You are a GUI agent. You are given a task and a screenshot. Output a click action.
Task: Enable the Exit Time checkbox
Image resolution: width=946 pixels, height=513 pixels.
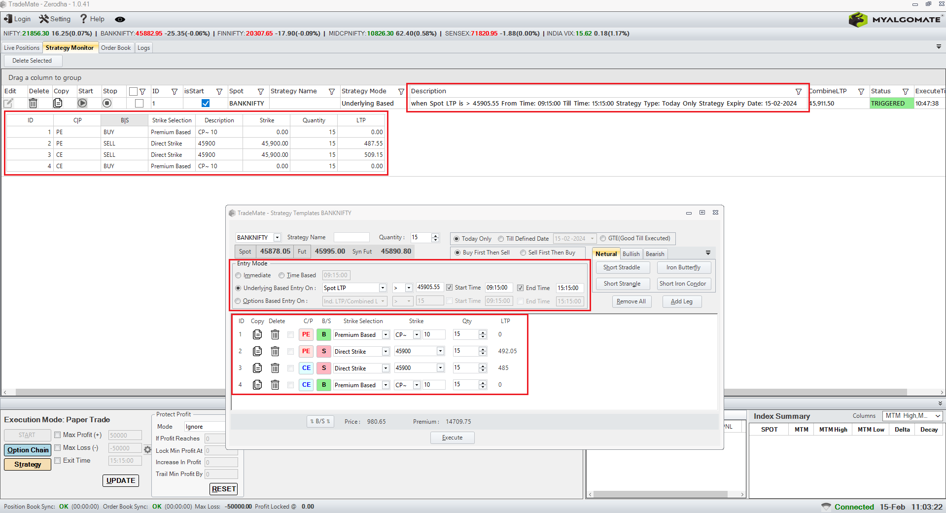pyautogui.click(x=58, y=460)
